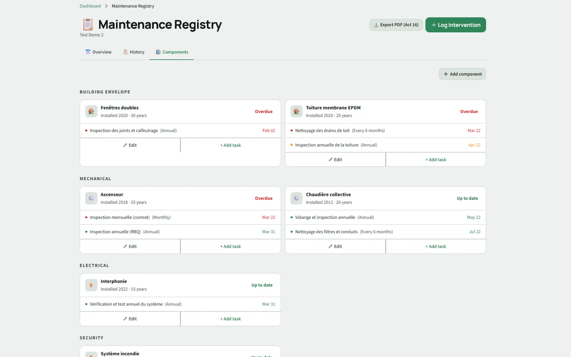Screen dimensions: 571x357
Task: Switch to the History tab
Action: [x=134, y=52]
